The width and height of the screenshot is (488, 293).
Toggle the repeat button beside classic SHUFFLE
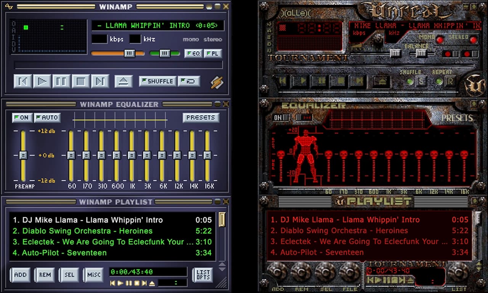click(189, 81)
